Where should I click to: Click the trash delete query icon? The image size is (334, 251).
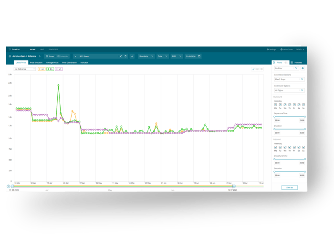(x=125, y=56)
